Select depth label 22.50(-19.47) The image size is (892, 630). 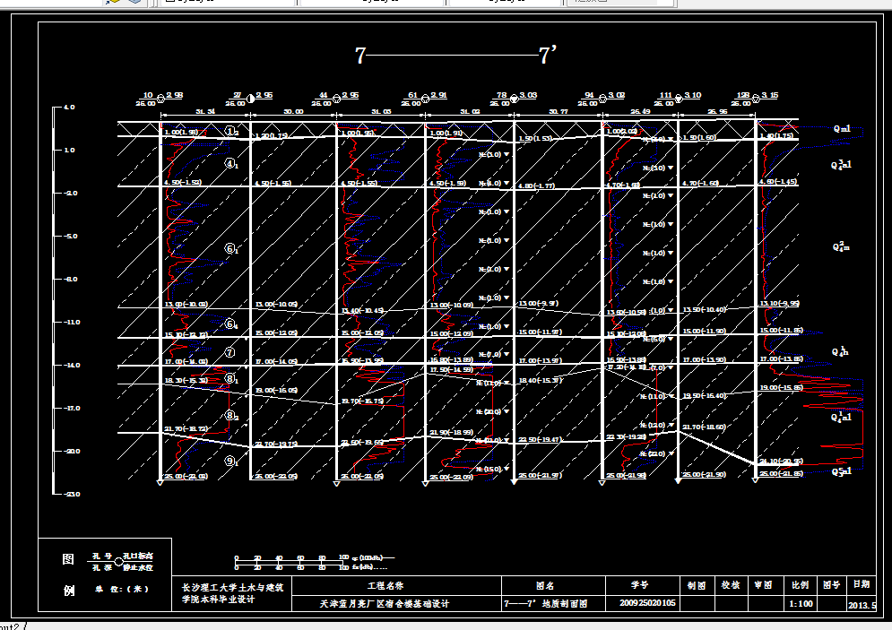[x=540, y=439]
